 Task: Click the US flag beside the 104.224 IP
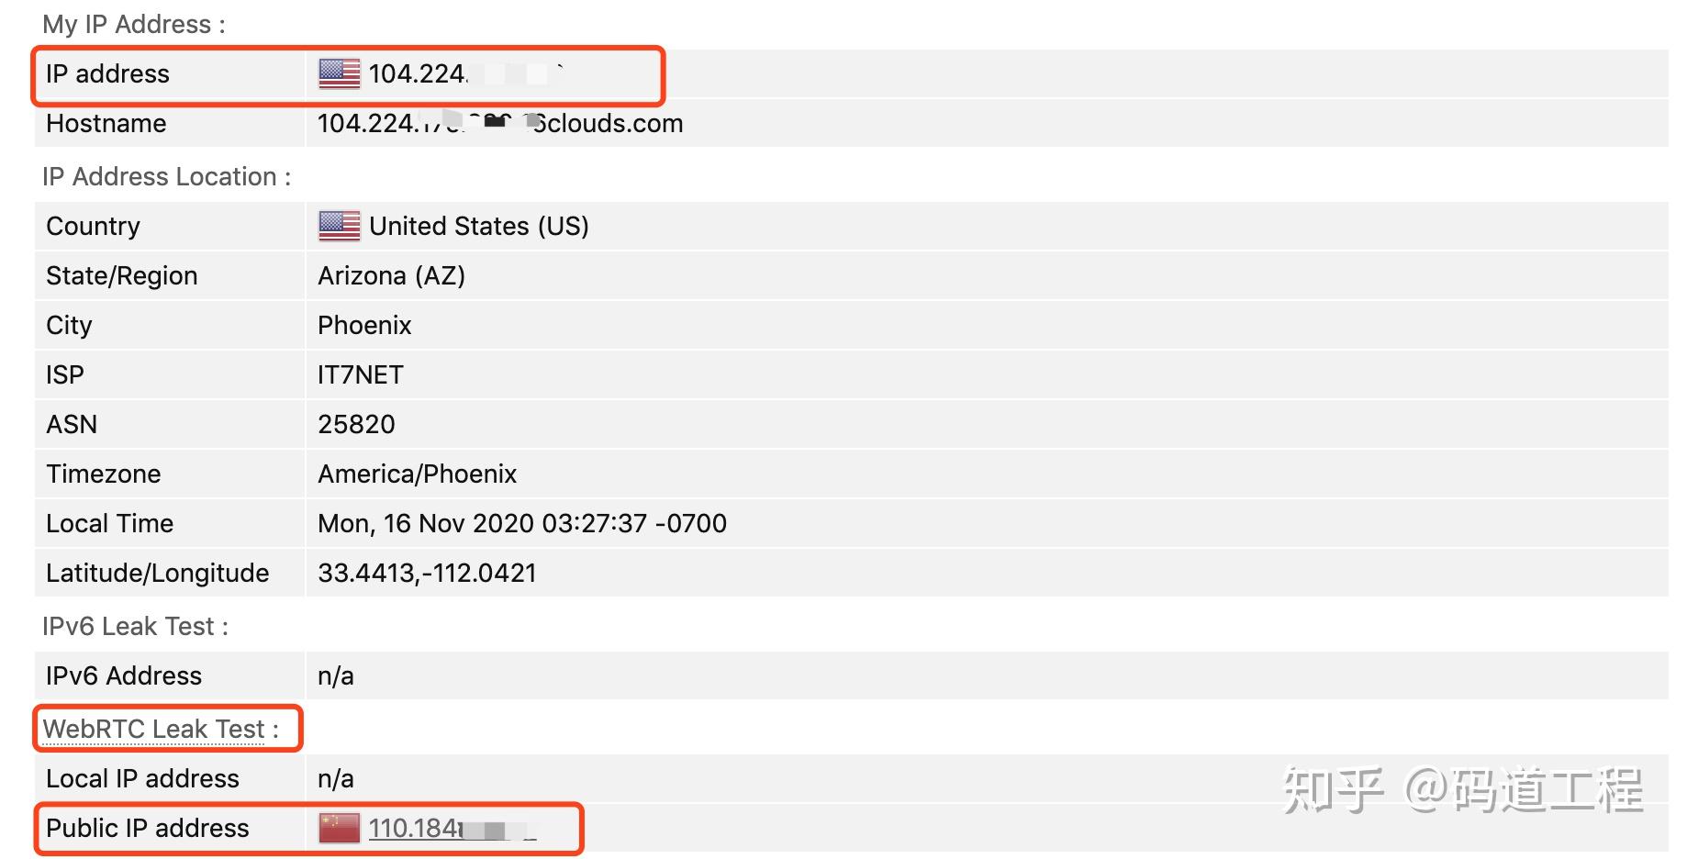click(339, 73)
